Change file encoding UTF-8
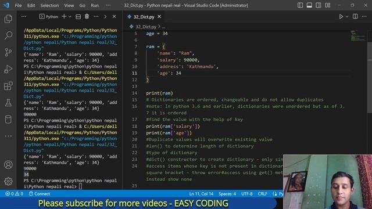Screen dimensions: 372x209 246,193
